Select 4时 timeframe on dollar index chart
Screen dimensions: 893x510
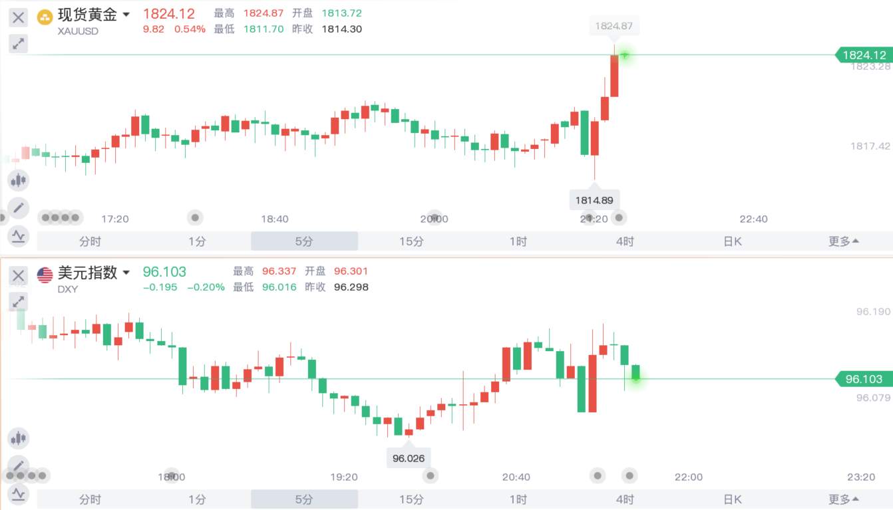[x=625, y=499]
